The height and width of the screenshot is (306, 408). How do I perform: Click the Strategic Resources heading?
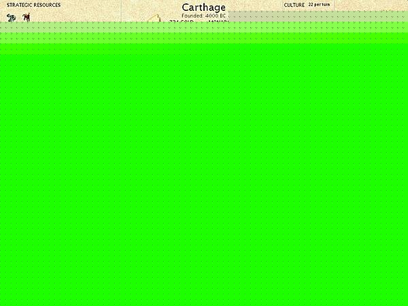(x=33, y=5)
